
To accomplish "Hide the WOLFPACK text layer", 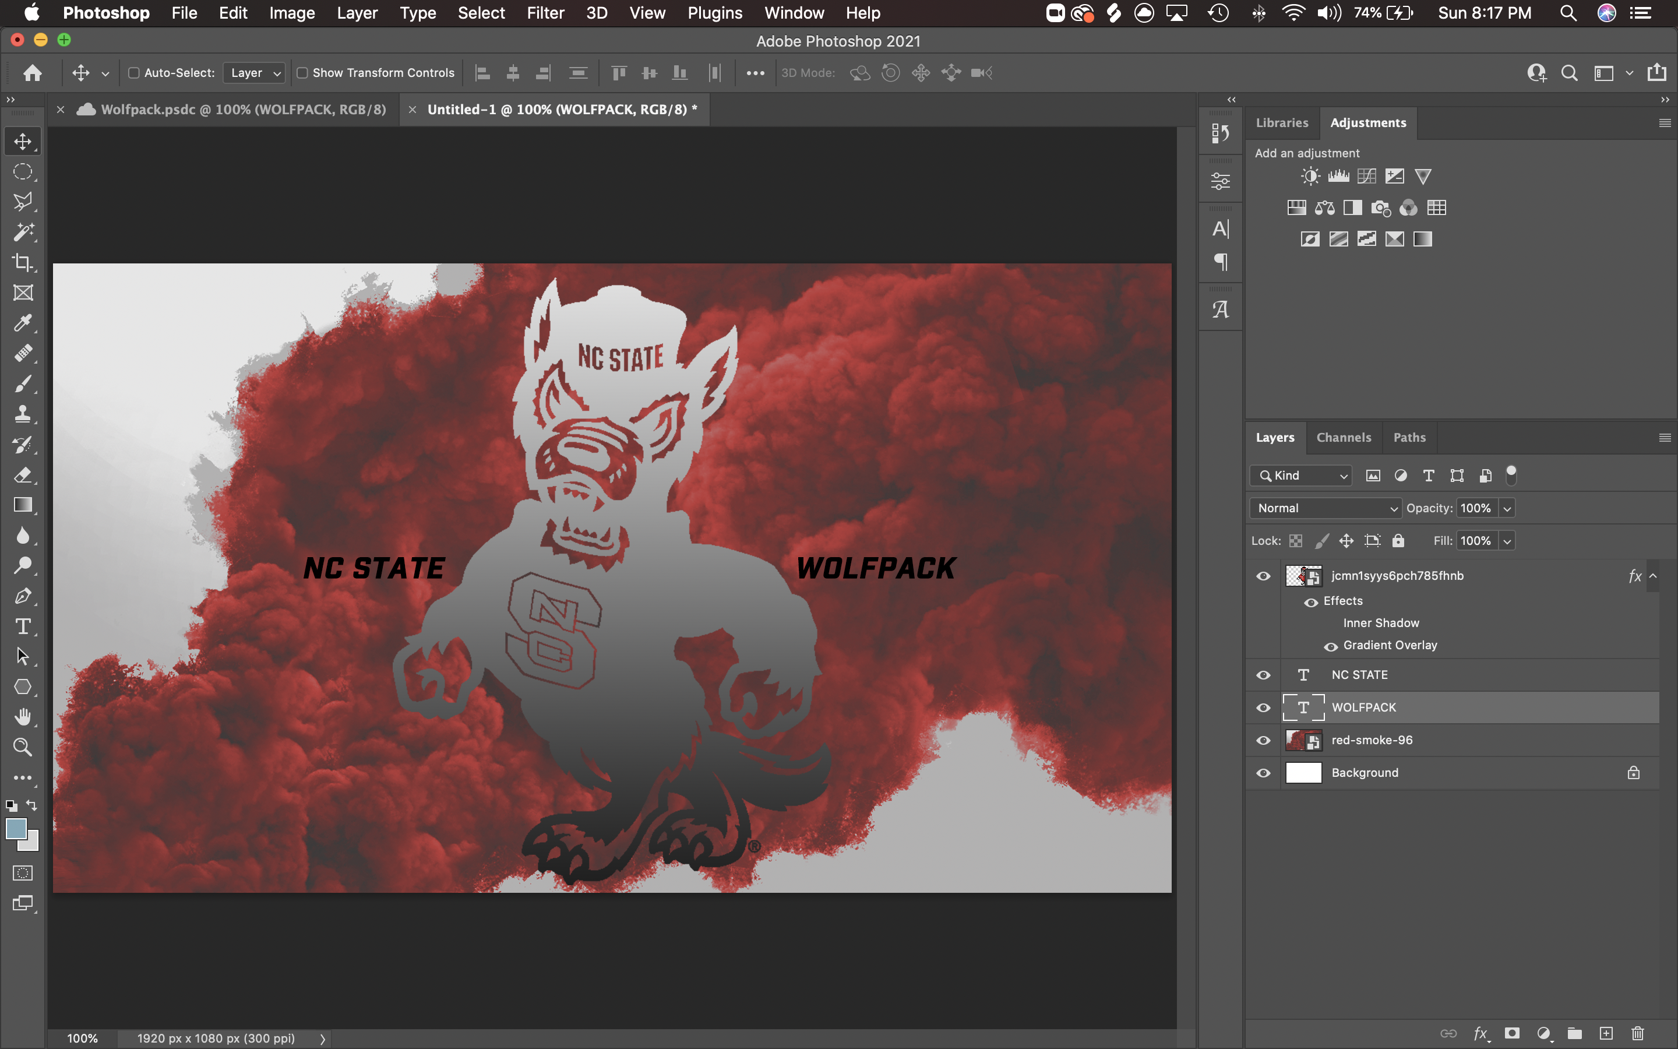I will coord(1263,707).
